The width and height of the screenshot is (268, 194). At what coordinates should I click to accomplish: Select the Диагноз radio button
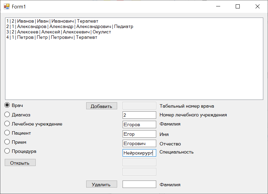7,115
